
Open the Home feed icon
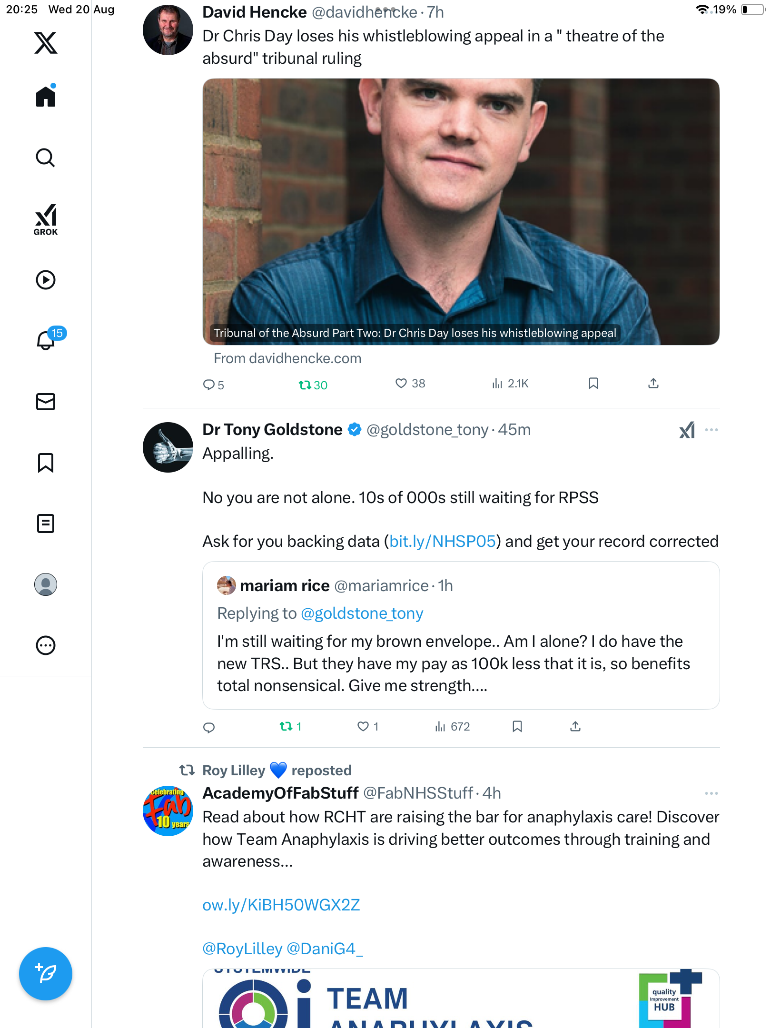click(x=46, y=97)
